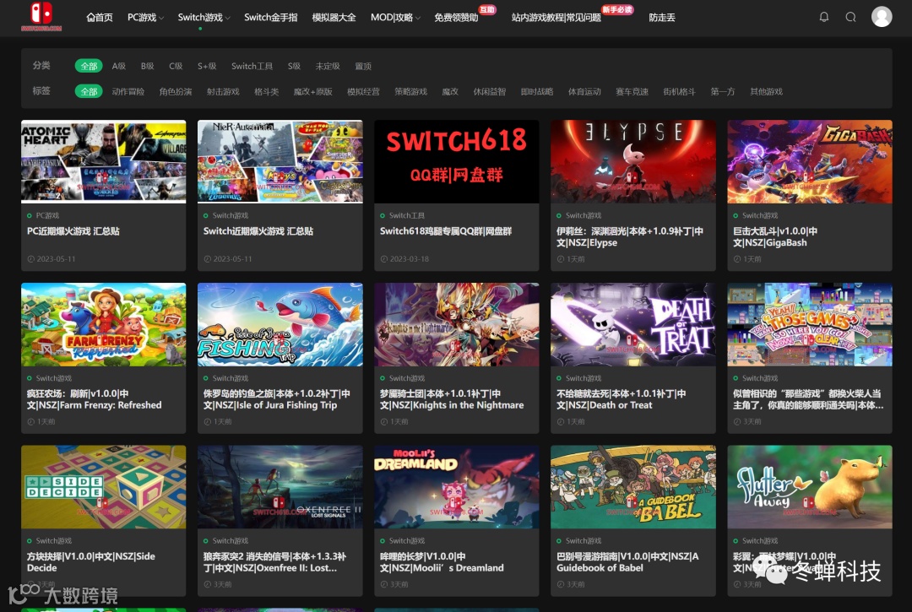The width and height of the screenshot is (912, 612).
Task: Filter tag by 角色扮演
Action: click(x=176, y=92)
